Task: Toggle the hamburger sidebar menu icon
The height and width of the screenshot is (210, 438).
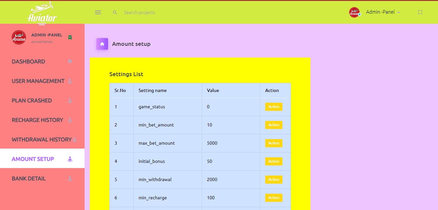Action: point(98,12)
